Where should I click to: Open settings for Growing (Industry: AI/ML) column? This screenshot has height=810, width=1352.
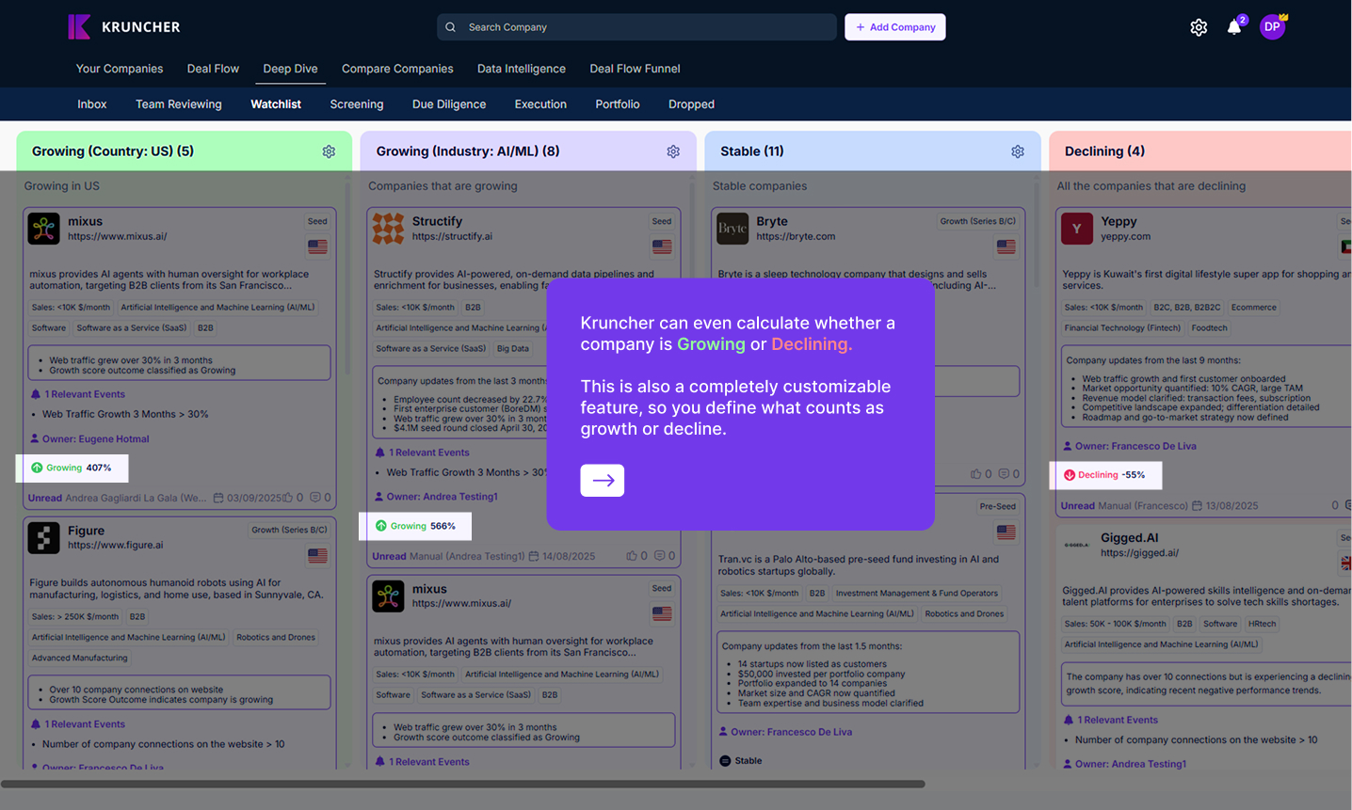click(673, 151)
